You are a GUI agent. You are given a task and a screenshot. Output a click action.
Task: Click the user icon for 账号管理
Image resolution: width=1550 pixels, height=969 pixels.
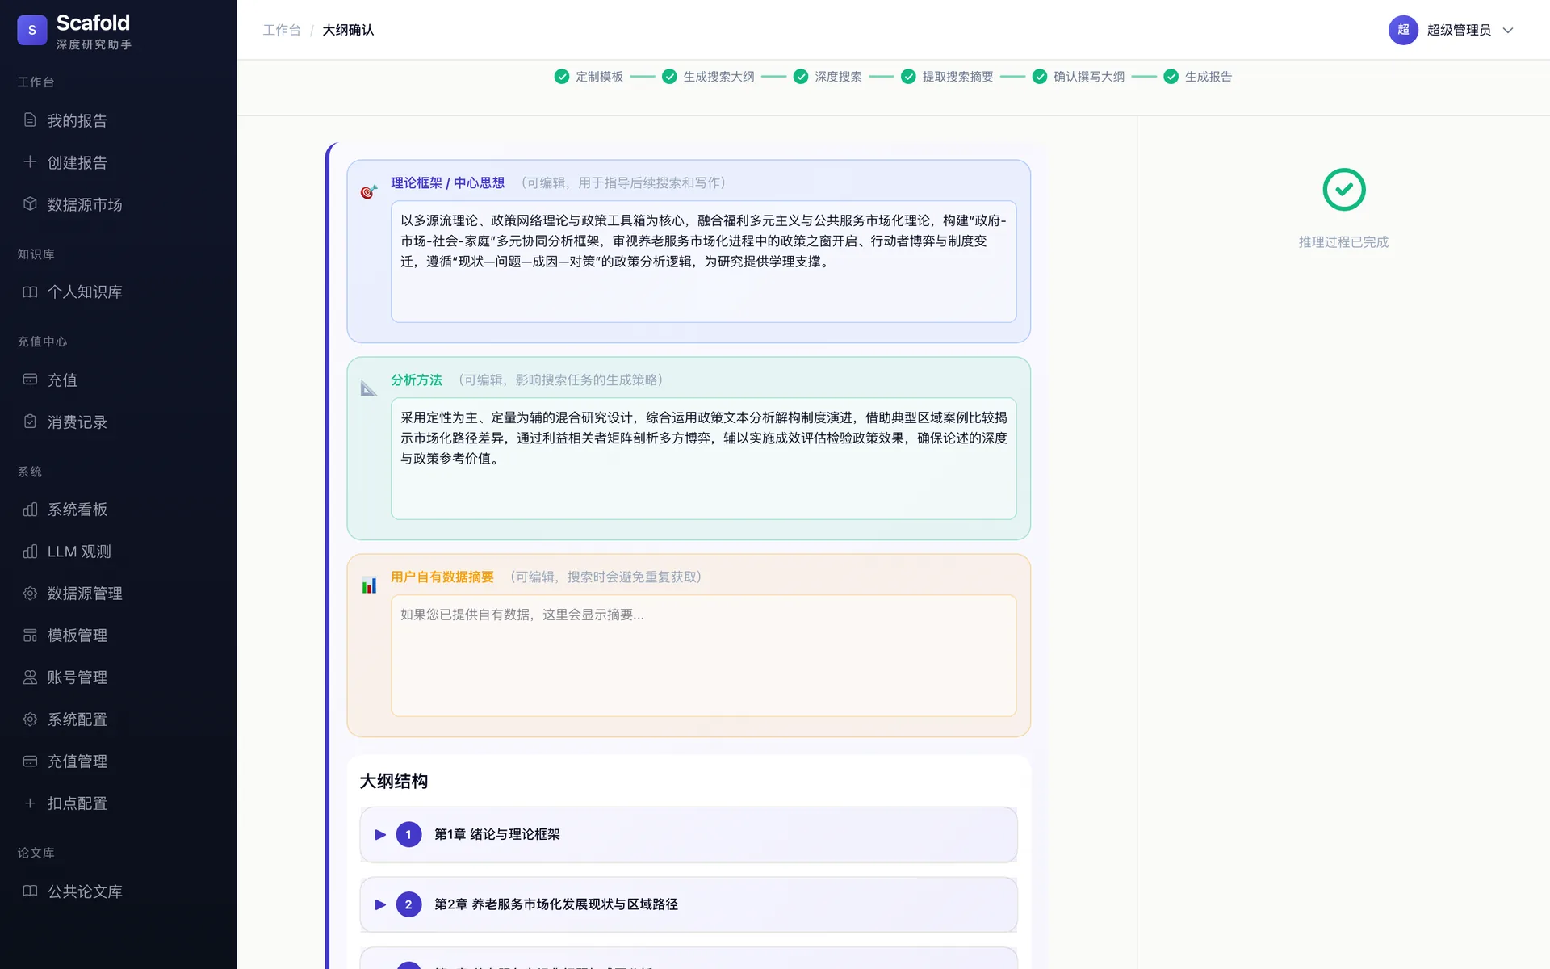(x=30, y=677)
